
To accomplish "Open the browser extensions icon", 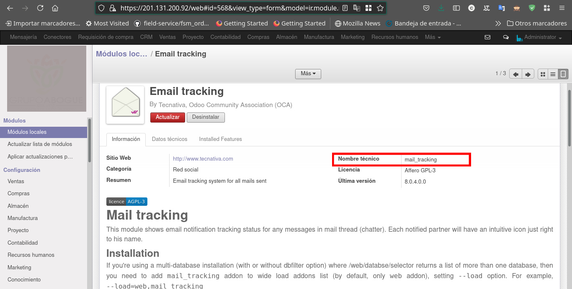I will click(547, 8).
